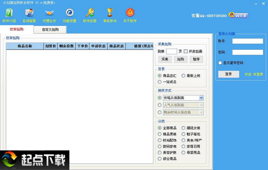
Task: Select 一站成名 directory radio button
Action: coord(160,82)
